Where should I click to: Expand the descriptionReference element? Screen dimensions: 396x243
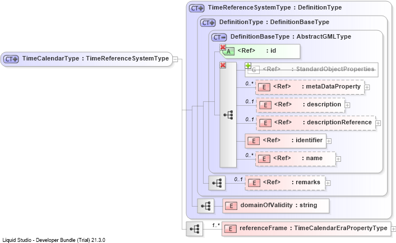click(378, 123)
